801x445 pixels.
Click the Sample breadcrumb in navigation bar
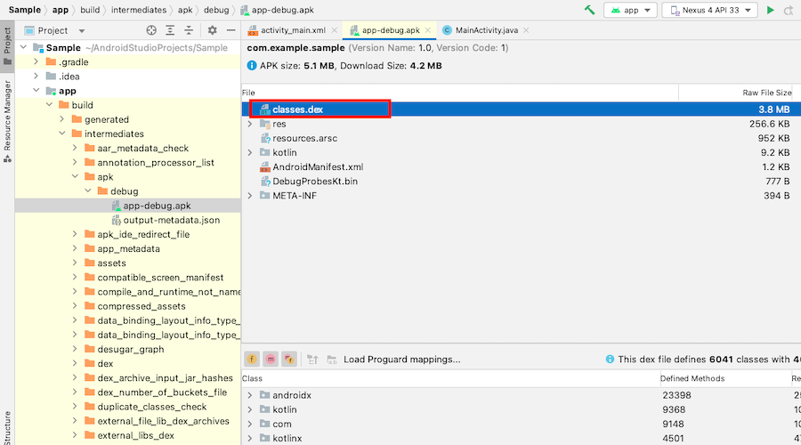click(25, 10)
